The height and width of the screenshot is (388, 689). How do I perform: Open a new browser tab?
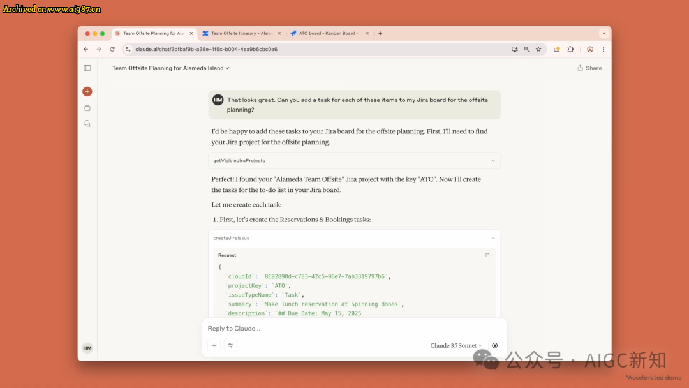(x=380, y=33)
